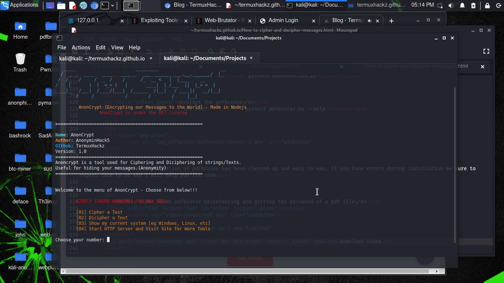Select the workspace switcher terminal thumbnail
Image resolution: width=504 pixels, height=283 pixels.
131,6
